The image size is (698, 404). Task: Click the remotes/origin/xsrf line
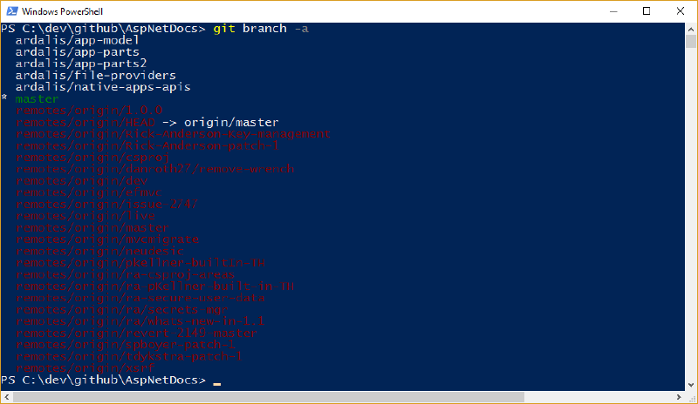pos(85,368)
